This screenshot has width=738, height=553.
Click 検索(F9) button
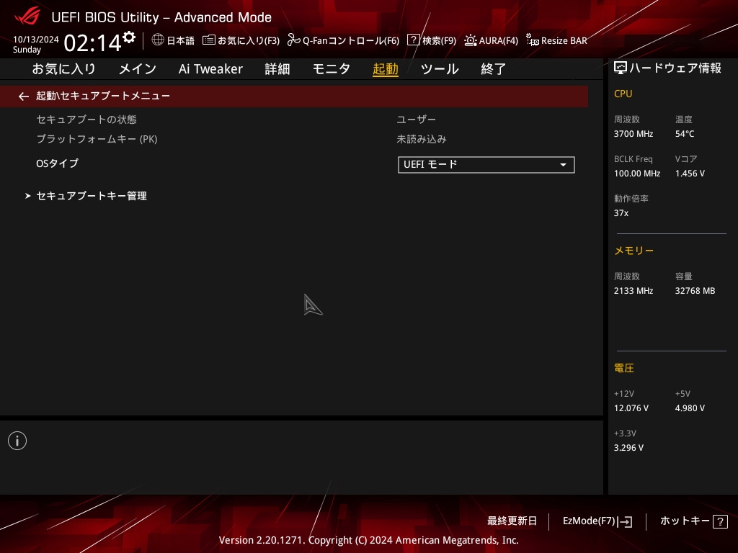(x=432, y=40)
